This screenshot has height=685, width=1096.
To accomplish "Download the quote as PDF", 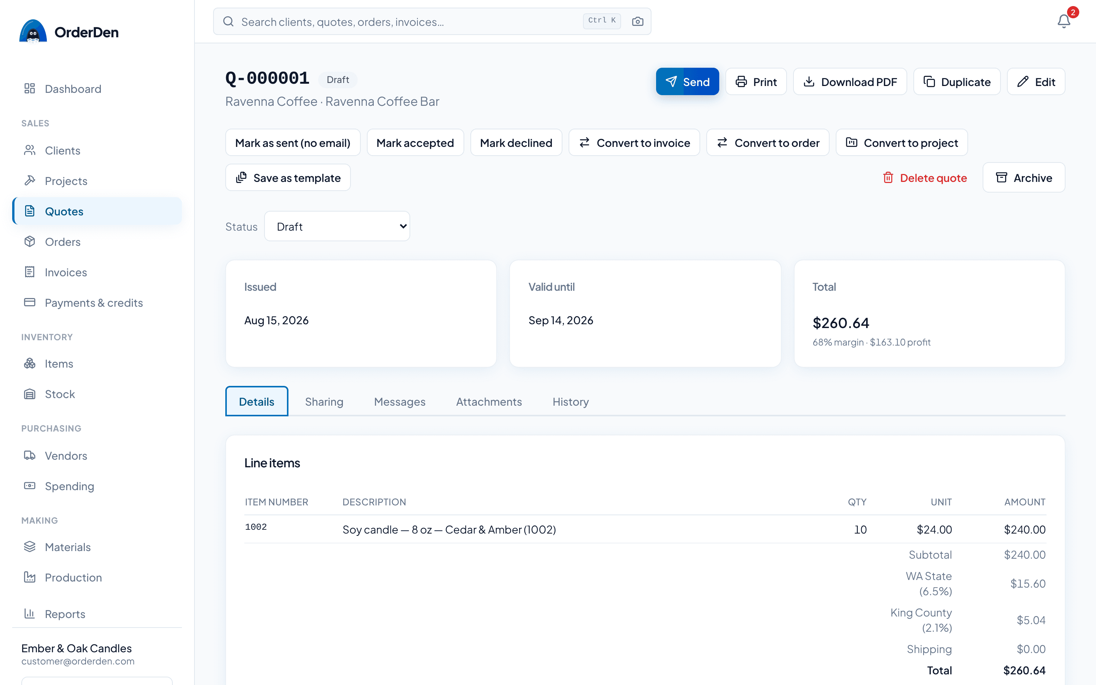I will 850,81.
